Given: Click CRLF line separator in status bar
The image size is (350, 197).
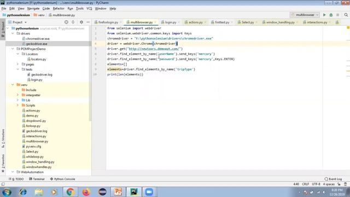Looking at the screenshot, I should [x=305, y=184].
